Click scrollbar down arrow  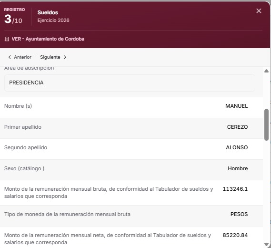tap(266, 244)
